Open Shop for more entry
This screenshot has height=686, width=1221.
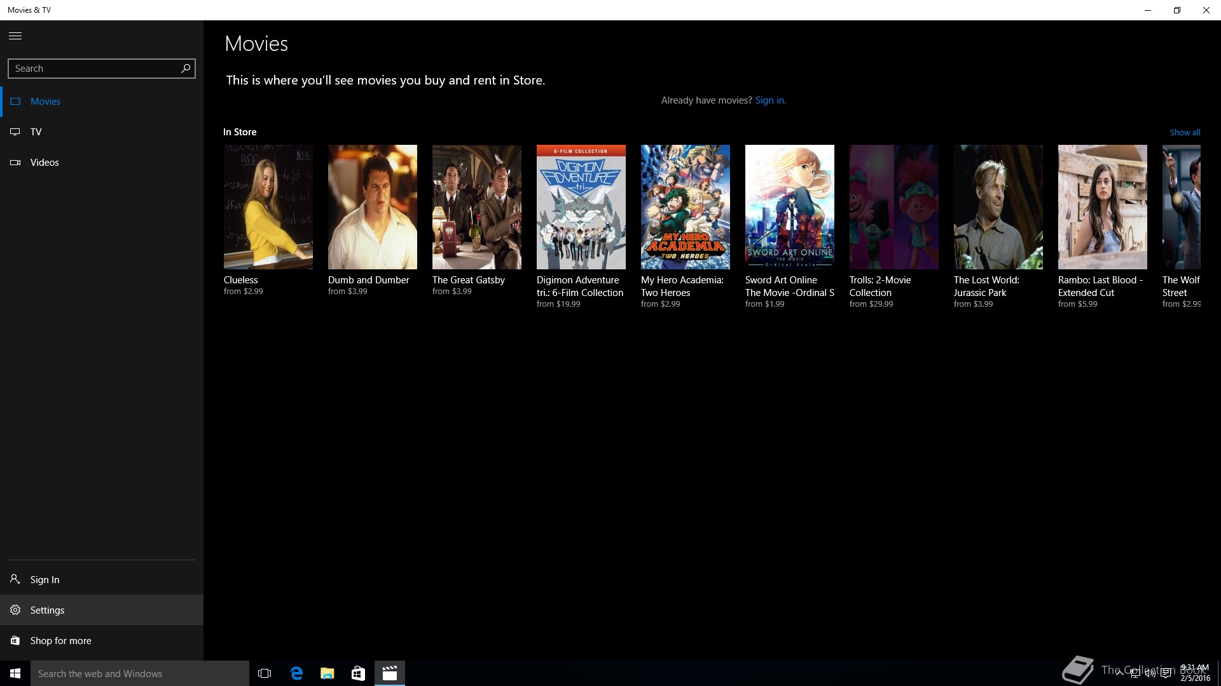[102, 640]
